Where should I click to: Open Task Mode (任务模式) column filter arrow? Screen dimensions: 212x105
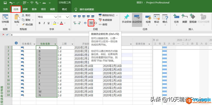(x=34, y=44)
